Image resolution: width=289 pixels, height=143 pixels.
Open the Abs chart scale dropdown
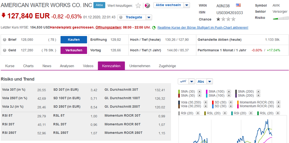(210, 82)
